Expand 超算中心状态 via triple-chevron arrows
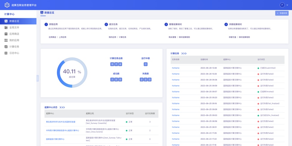 (x=62, y=107)
